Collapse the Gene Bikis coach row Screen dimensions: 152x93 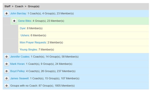point(14,21)
